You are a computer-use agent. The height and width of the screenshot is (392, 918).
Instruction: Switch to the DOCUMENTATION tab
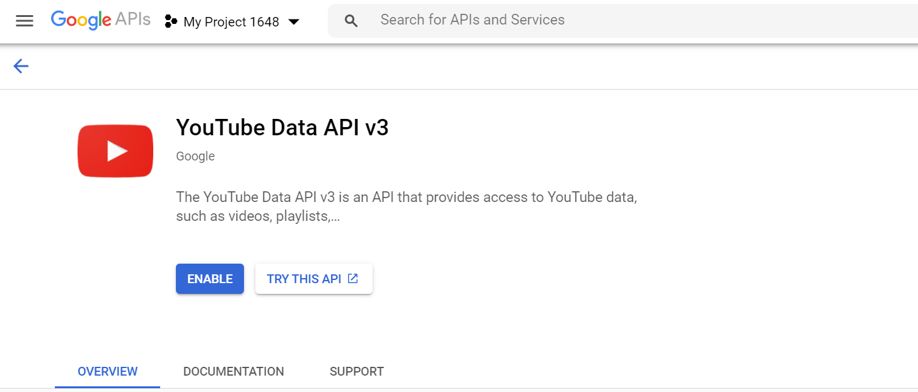tap(233, 371)
